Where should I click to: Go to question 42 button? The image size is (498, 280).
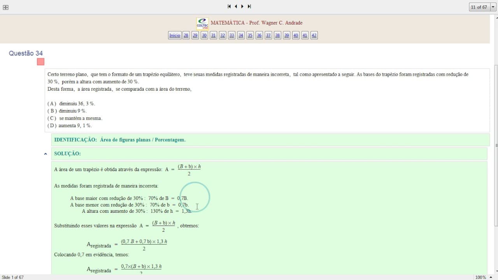pos(314,35)
